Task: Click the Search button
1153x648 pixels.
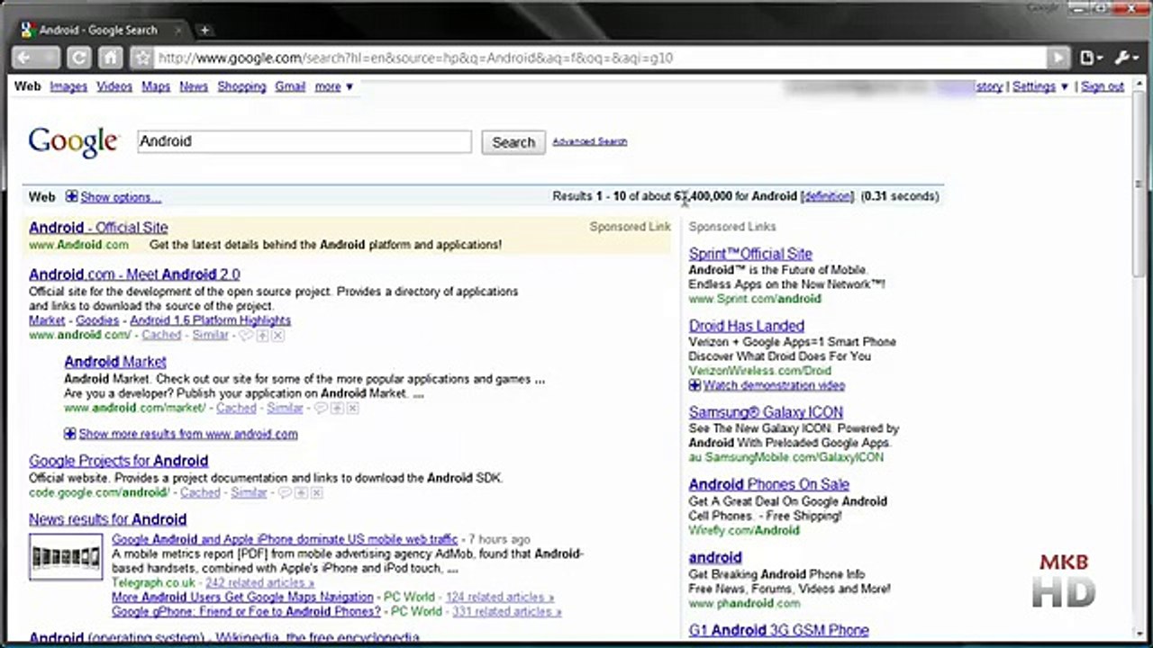Action: pyautogui.click(x=513, y=142)
